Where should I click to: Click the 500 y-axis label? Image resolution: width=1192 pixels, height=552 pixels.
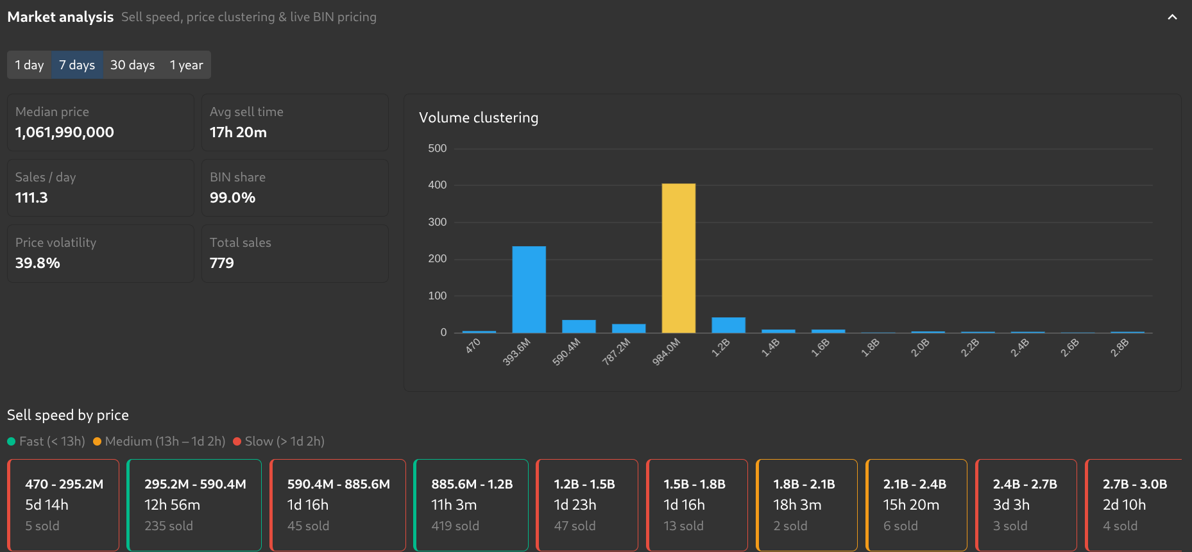coord(438,149)
